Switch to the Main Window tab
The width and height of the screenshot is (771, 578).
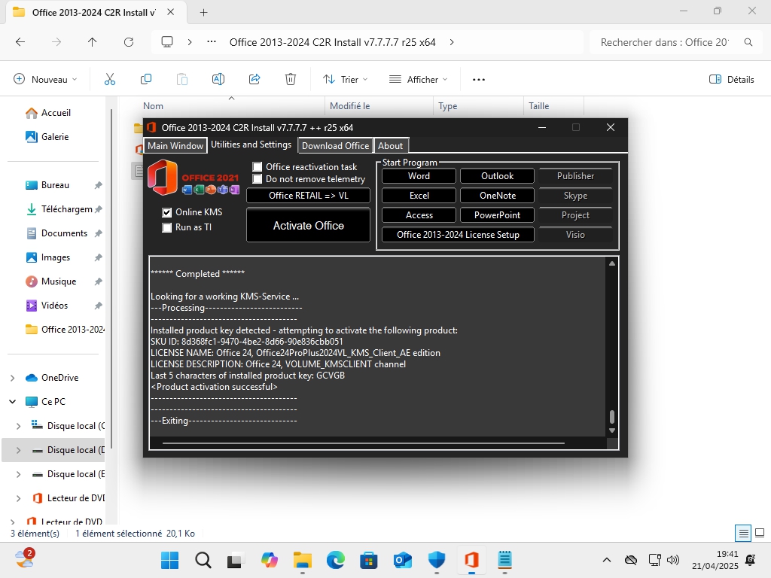point(175,146)
